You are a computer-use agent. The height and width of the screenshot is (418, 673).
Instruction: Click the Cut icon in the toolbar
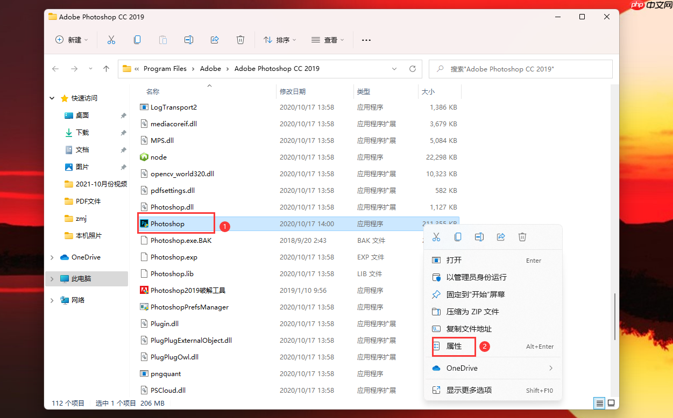111,40
